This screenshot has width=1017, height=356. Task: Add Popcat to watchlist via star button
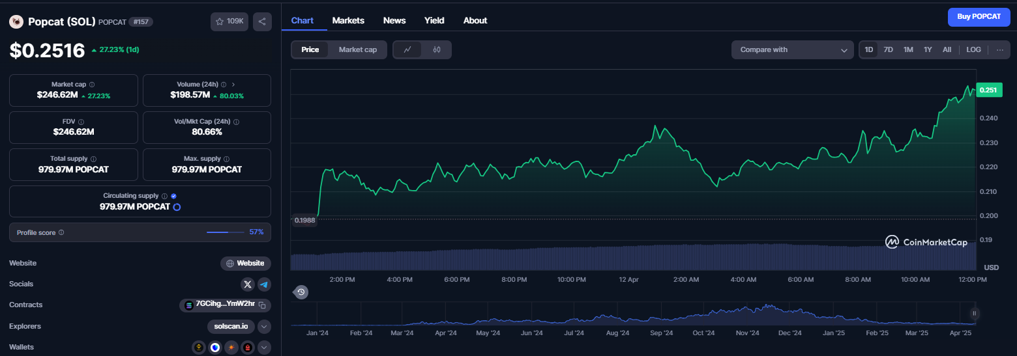pyautogui.click(x=229, y=21)
